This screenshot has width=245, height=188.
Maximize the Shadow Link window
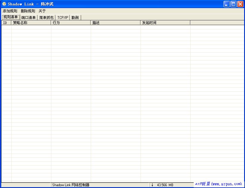(x=233, y=4)
